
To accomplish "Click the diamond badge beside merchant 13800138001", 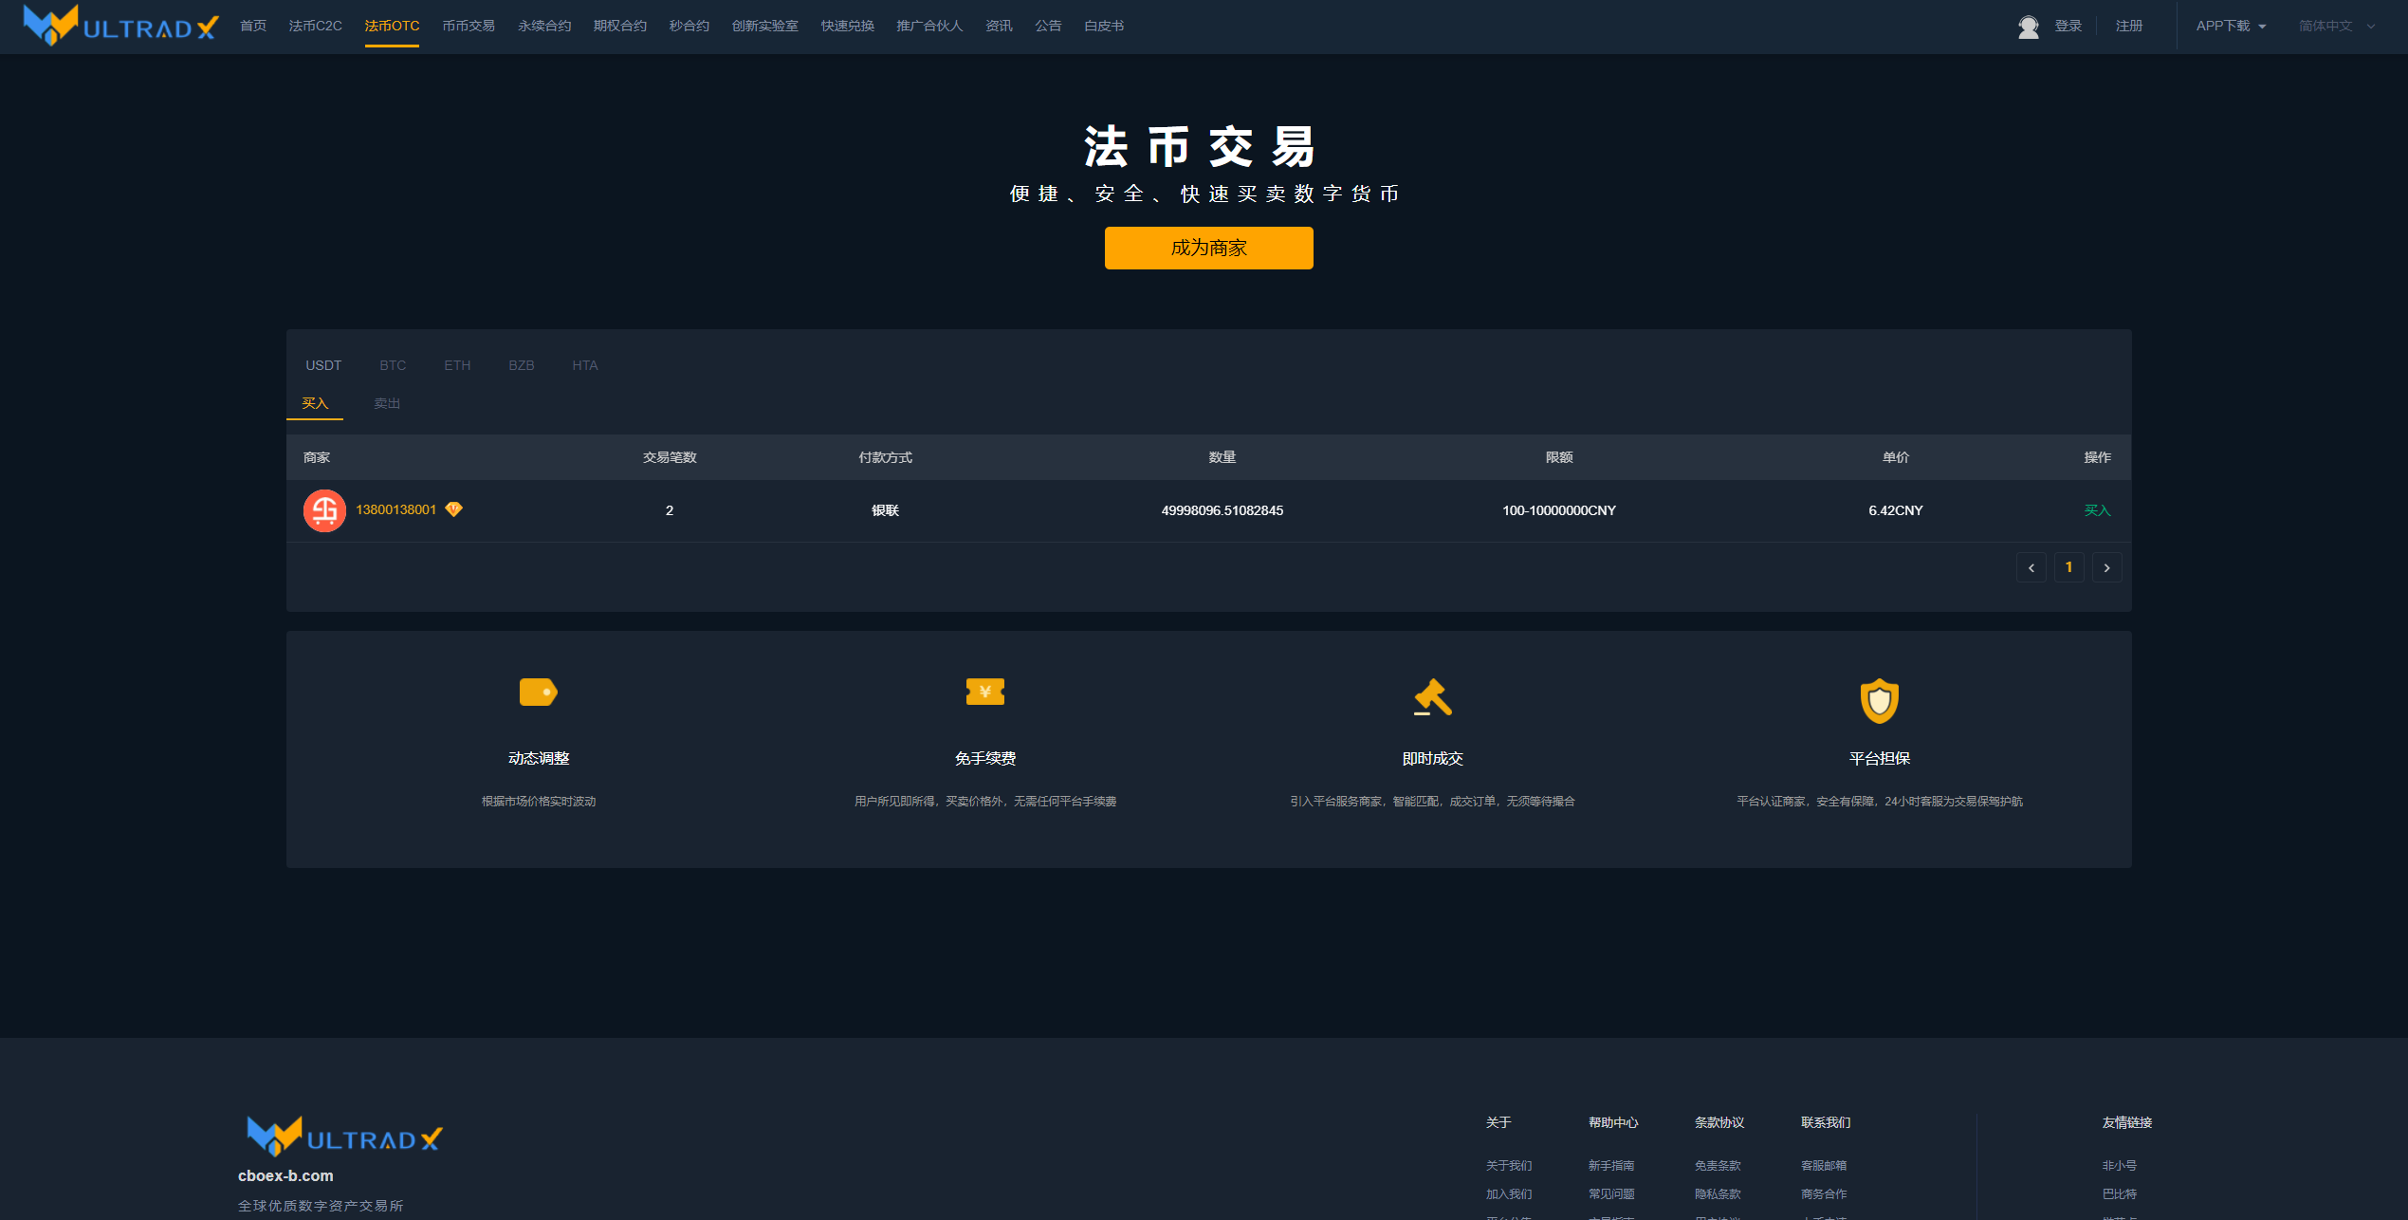I will click(x=454, y=509).
